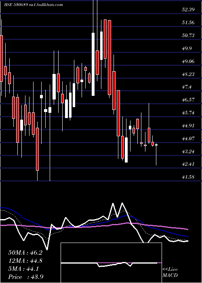This screenshot has height=283, width=202.
Task: Click the BSE 530689 chart title text
Action: pyautogui.click(x=34, y=5)
